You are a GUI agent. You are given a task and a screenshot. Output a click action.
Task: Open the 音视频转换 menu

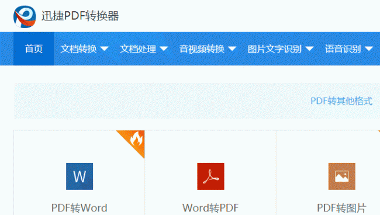[x=202, y=49]
